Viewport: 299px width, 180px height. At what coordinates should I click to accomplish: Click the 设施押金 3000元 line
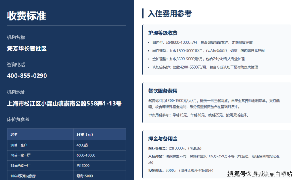click(181, 170)
